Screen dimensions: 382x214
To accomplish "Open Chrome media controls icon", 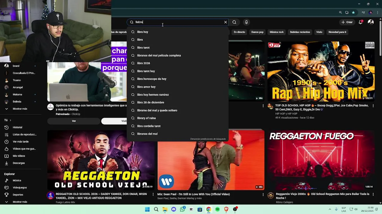I will pyautogui.click(x=363, y=12).
